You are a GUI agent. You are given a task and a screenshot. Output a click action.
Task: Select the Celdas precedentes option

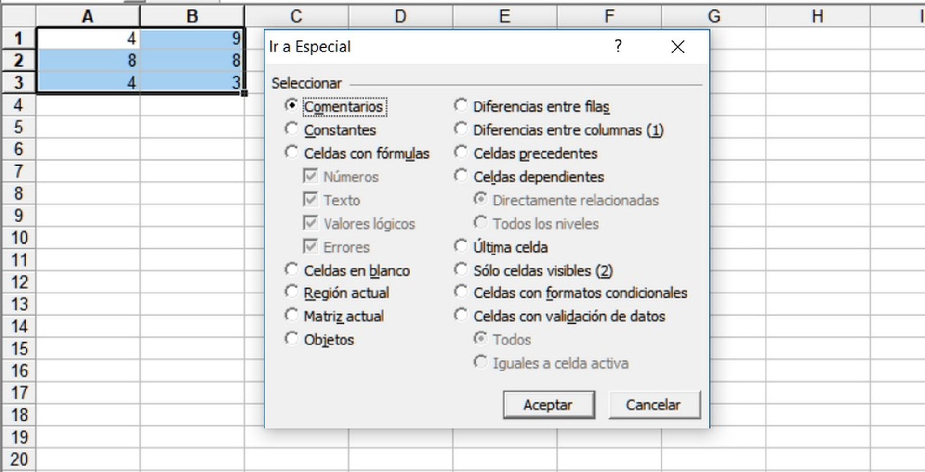[x=461, y=153]
